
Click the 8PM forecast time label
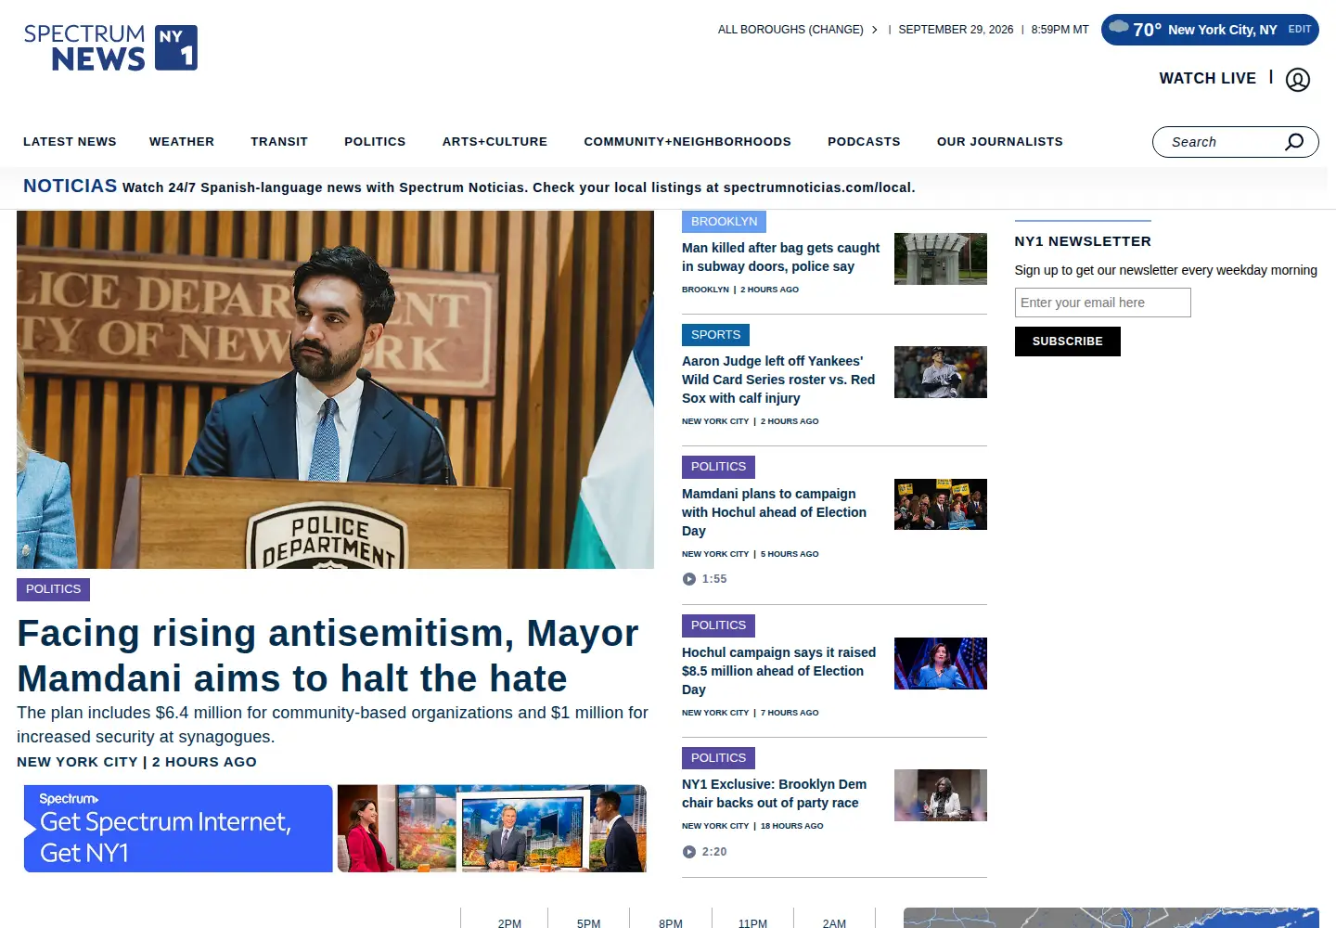click(x=671, y=923)
